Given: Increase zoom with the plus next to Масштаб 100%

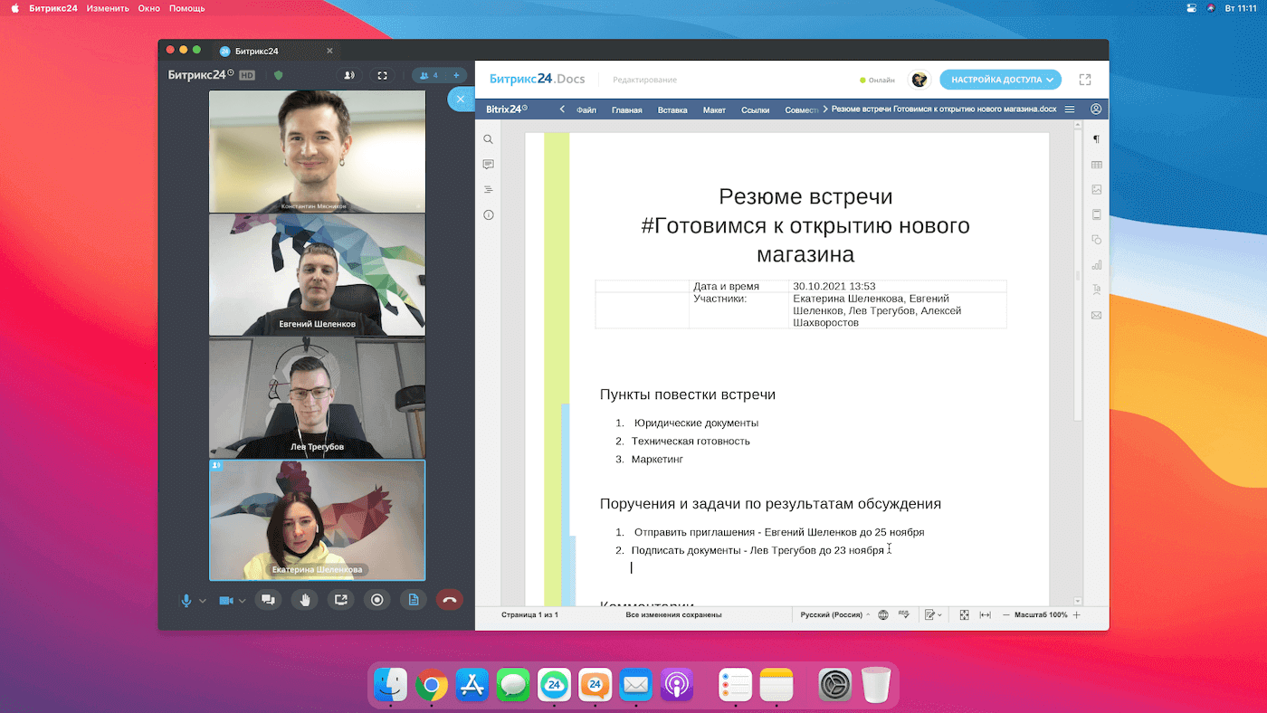Looking at the screenshot, I should click(1077, 614).
